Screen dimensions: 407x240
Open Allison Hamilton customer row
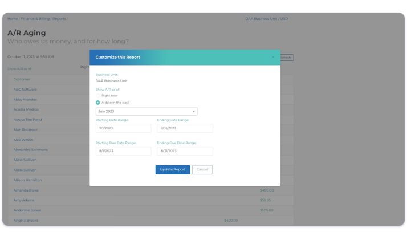pyautogui.click(x=27, y=180)
